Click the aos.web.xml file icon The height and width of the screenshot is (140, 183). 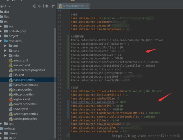11,65
